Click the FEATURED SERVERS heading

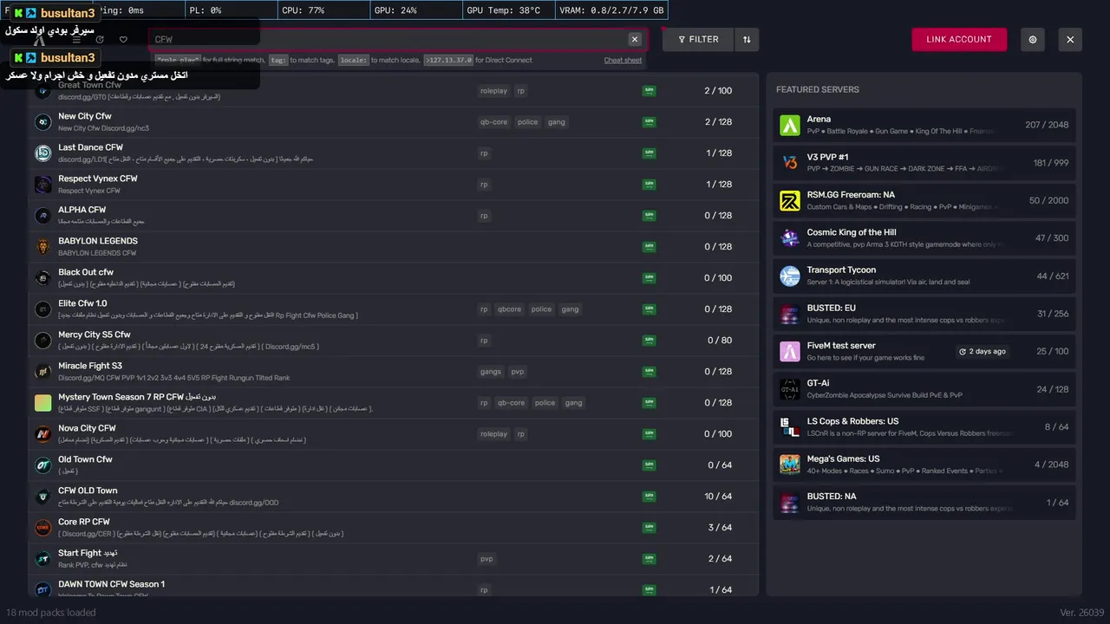818,89
